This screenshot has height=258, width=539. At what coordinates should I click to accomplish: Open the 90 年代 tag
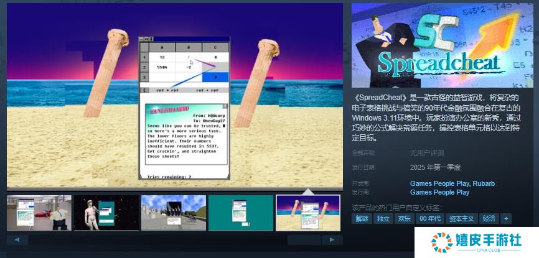coord(429,218)
